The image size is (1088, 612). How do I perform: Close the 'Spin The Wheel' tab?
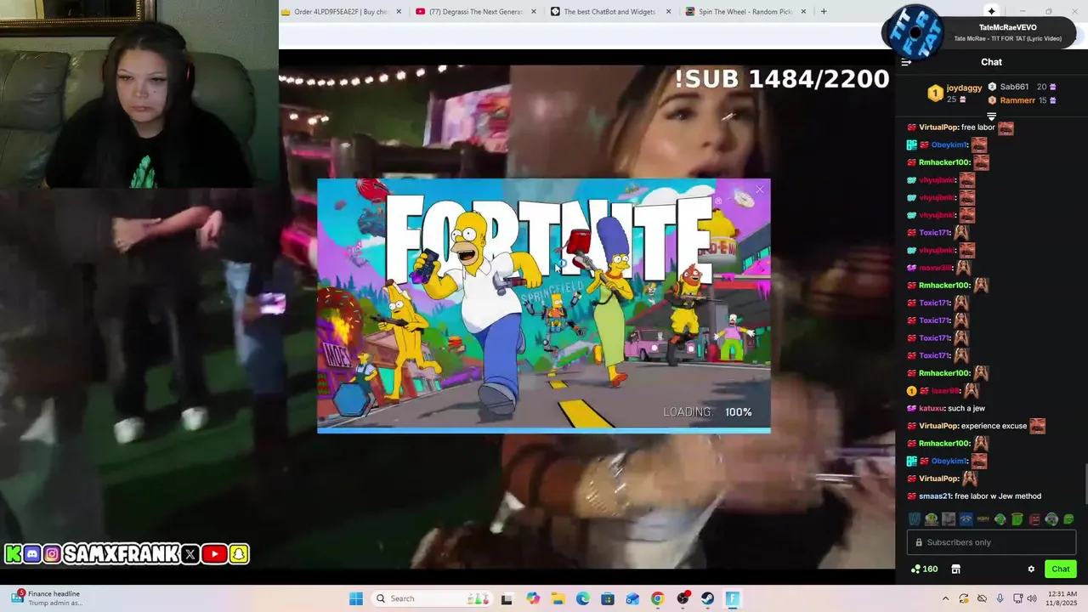(x=802, y=12)
